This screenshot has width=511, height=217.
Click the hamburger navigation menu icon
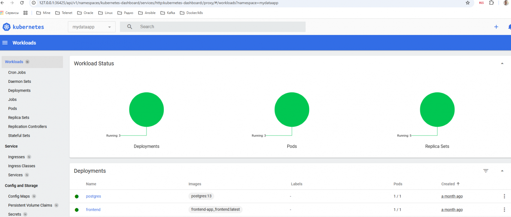tap(5, 43)
